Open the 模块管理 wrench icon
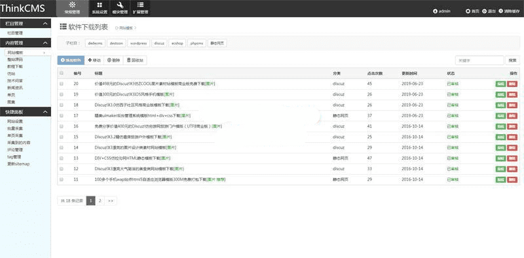Image resolution: width=524 pixels, height=258 pixels. pyautogui.click(x=120, y=5)
